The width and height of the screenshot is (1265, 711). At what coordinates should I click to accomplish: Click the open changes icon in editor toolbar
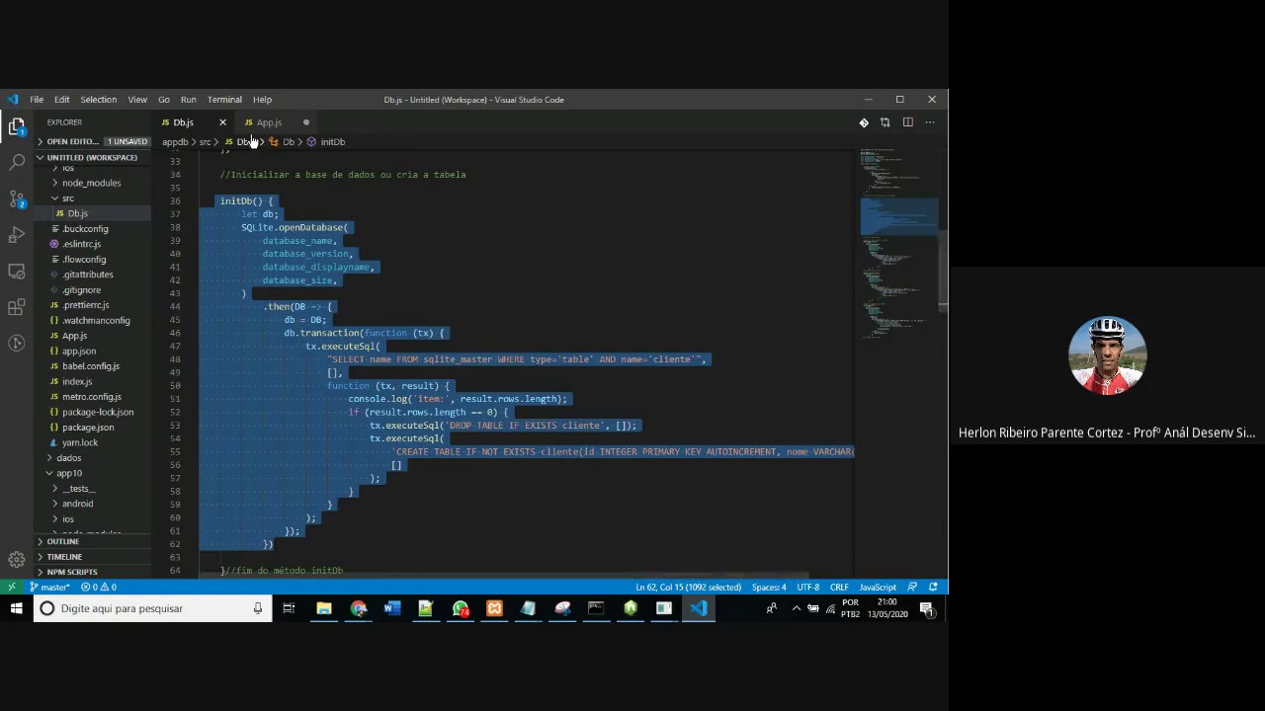pos(885,122)
